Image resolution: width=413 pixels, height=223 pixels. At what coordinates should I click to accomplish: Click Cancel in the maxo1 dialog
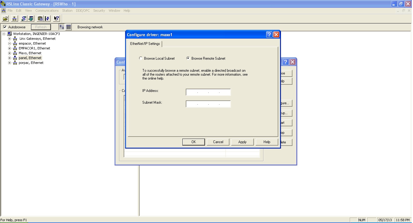[218, 142]
